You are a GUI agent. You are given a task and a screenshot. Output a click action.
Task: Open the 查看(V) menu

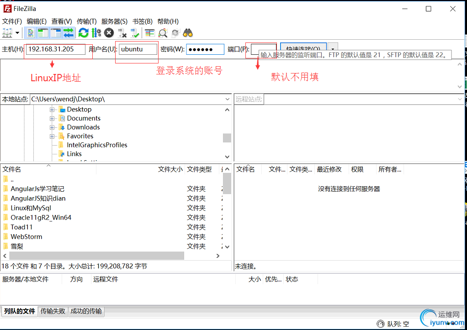[62, 21]
